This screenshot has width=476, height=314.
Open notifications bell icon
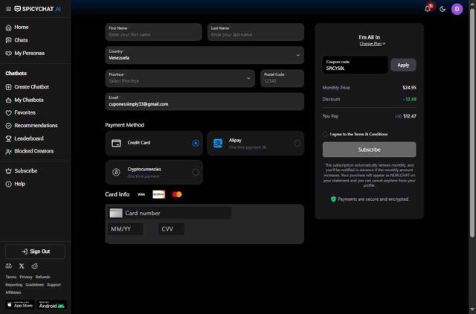(x=428, y=9)
